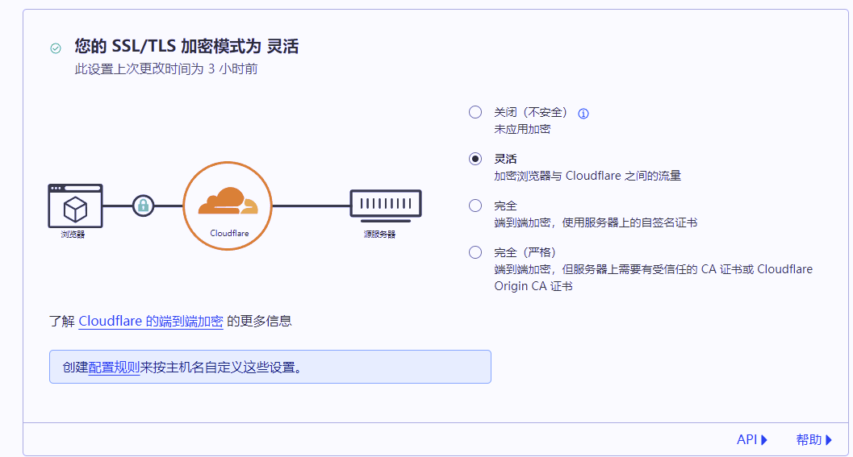Choose the 完全 encryption radio button
Image resolution: width=853 pixels, height=457 pixels.
coord(475,206)
